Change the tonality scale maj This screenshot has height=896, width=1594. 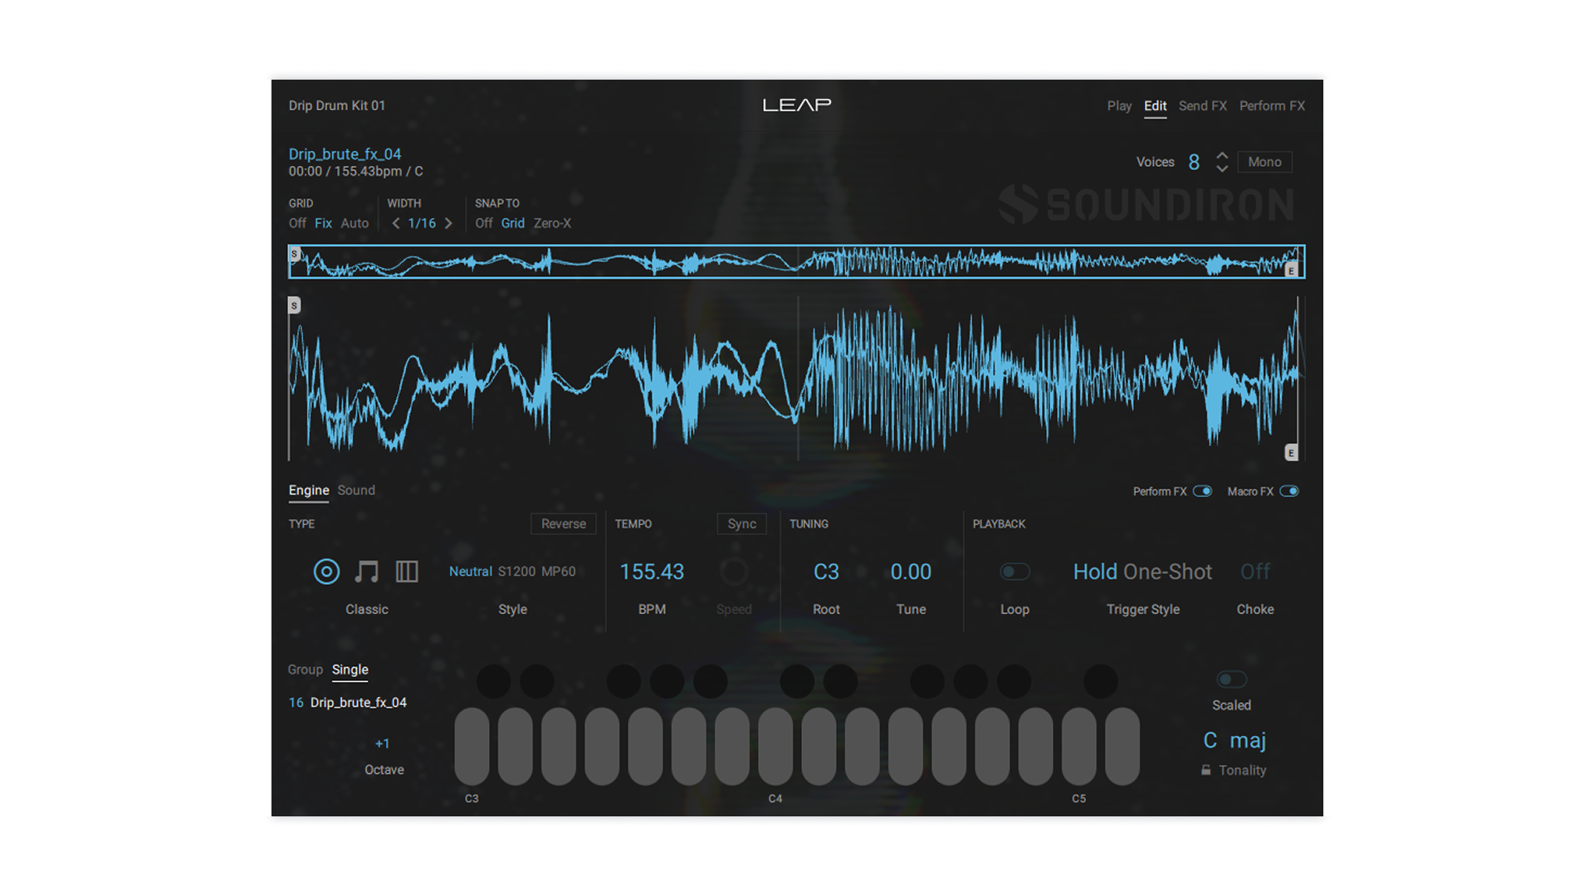(x=1248, y=740)
